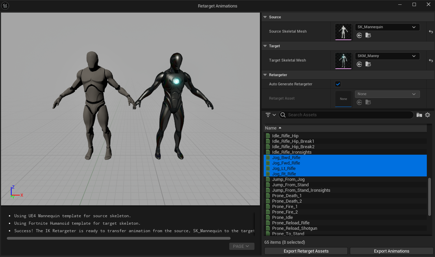The height and width of the screenshot is (257, 435).
Task: Click target skeletal mesh thumbnail
Action: 343,61
